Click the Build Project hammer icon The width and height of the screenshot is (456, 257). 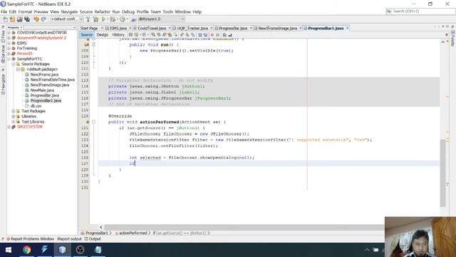(88, 19)
